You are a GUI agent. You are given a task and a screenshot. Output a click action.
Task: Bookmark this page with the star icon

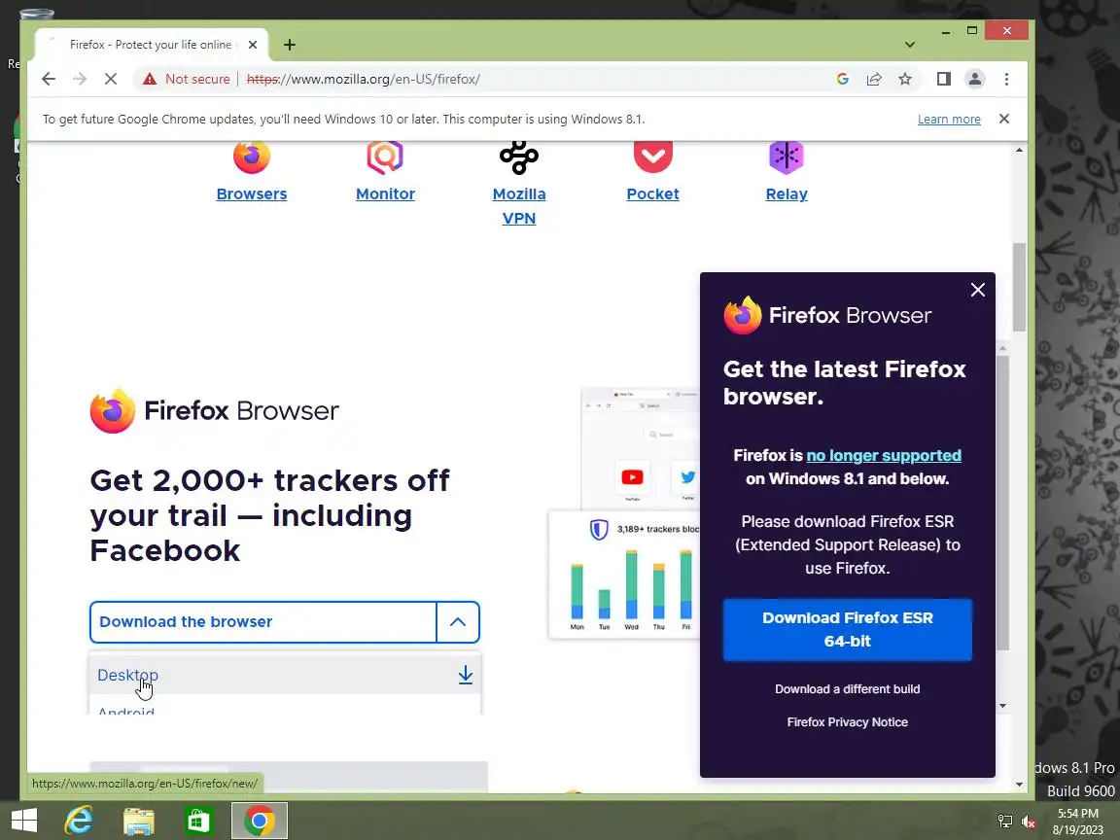coord(905,80)
